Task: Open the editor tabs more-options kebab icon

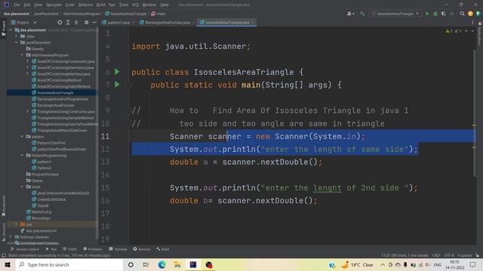Action: pos(472,23)
